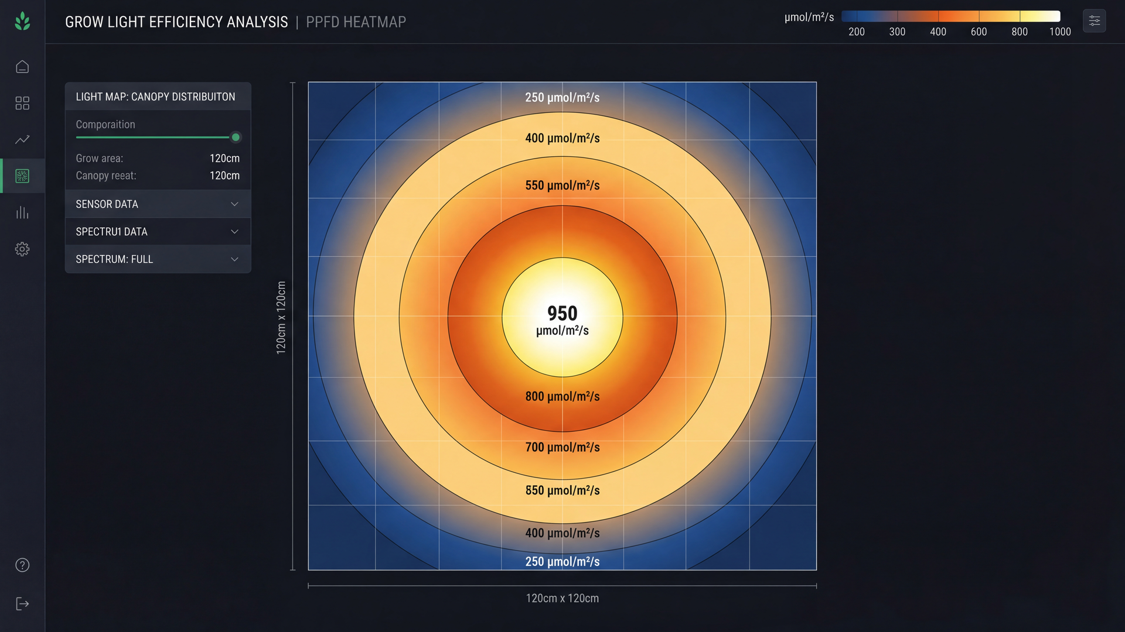Click the PPFD HEATMAP title text
This screenshot has width=1125, height=632.
tap(356, 22)
